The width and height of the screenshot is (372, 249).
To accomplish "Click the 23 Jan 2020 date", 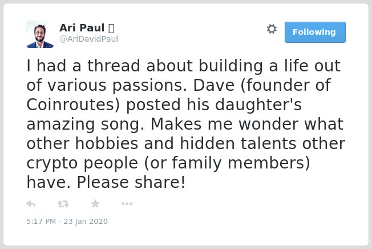I will coord(86,221).
